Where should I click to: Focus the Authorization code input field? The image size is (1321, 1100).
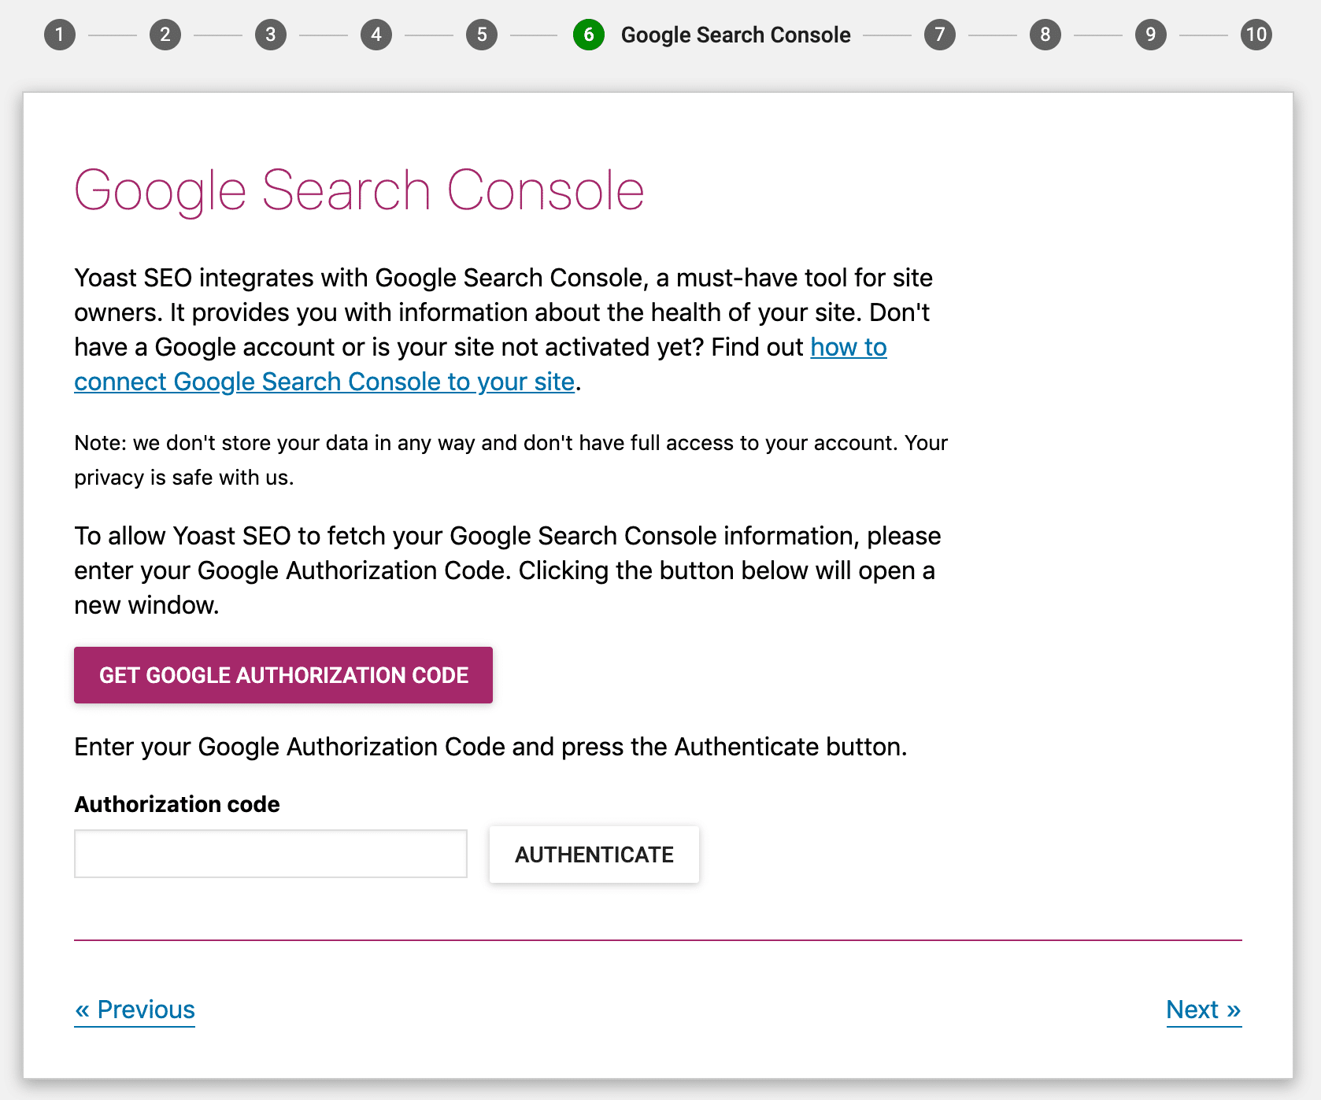click(x=270, y=853)
